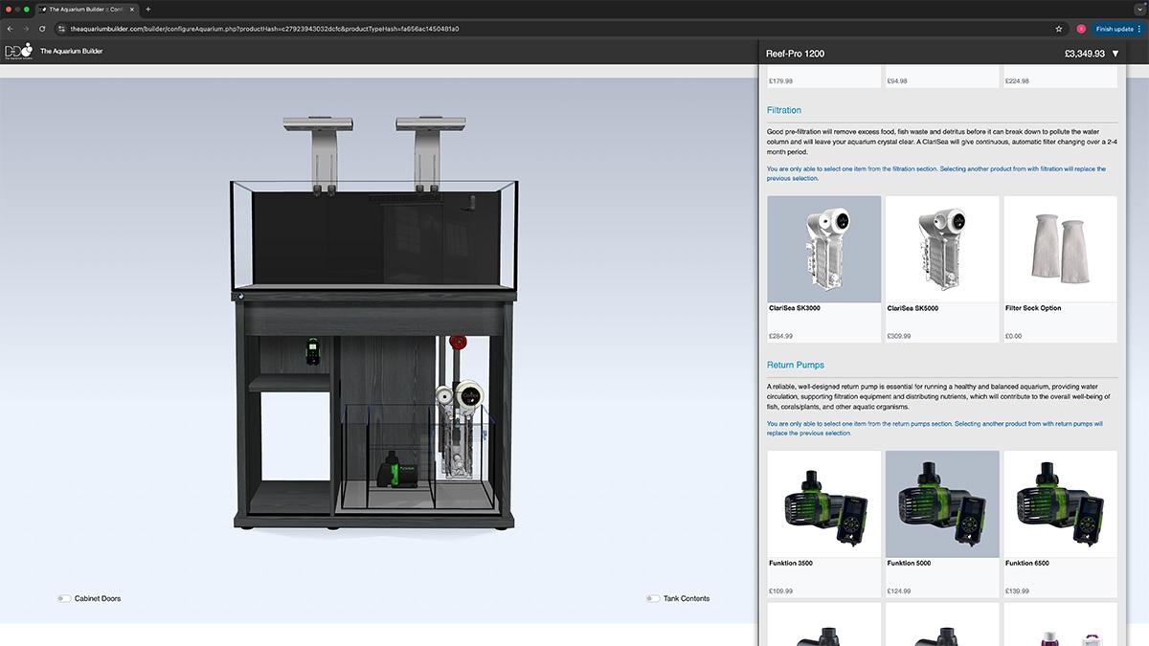Switch to The Aquarium Builder tab

click(84, 9)
